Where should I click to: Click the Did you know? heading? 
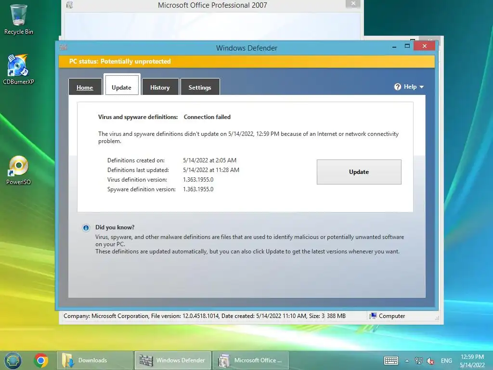click(115, 227)
